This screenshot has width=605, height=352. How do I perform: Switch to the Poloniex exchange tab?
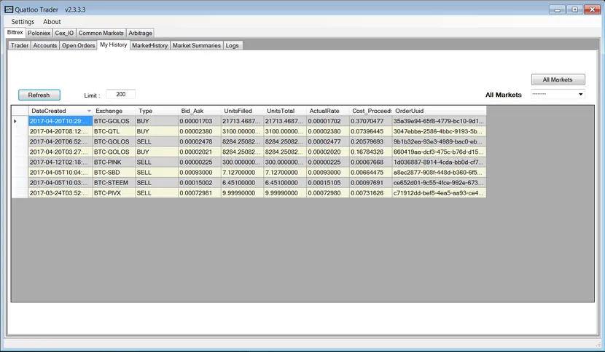pos(39,34)
